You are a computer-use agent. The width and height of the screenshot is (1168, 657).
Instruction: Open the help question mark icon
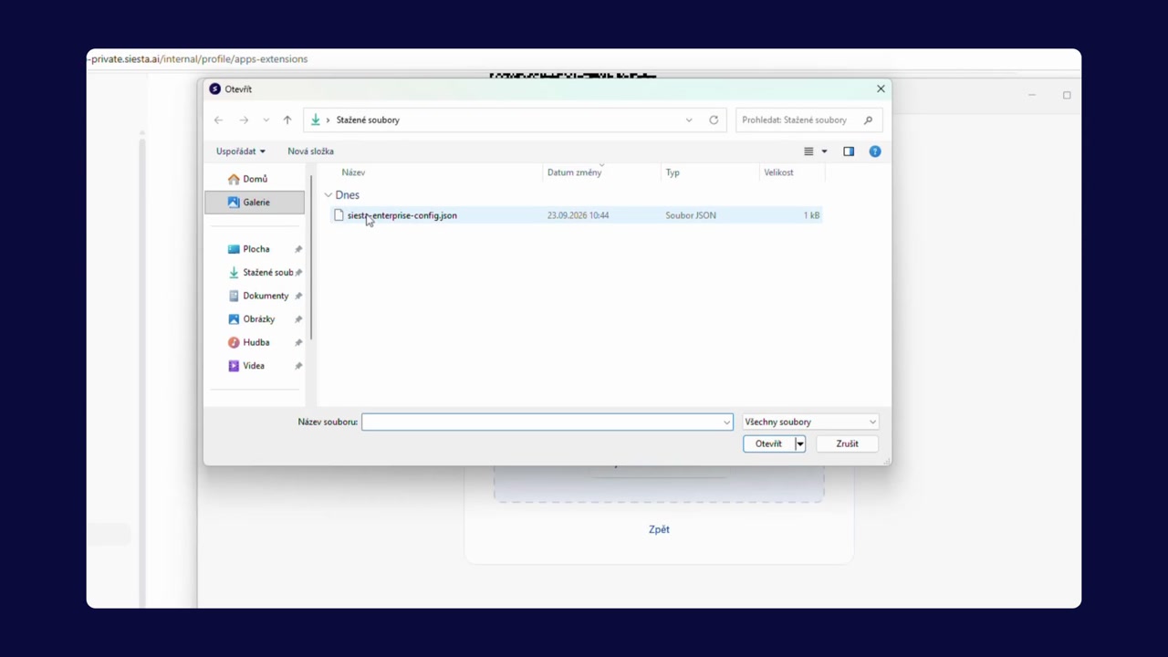(875, 151)
